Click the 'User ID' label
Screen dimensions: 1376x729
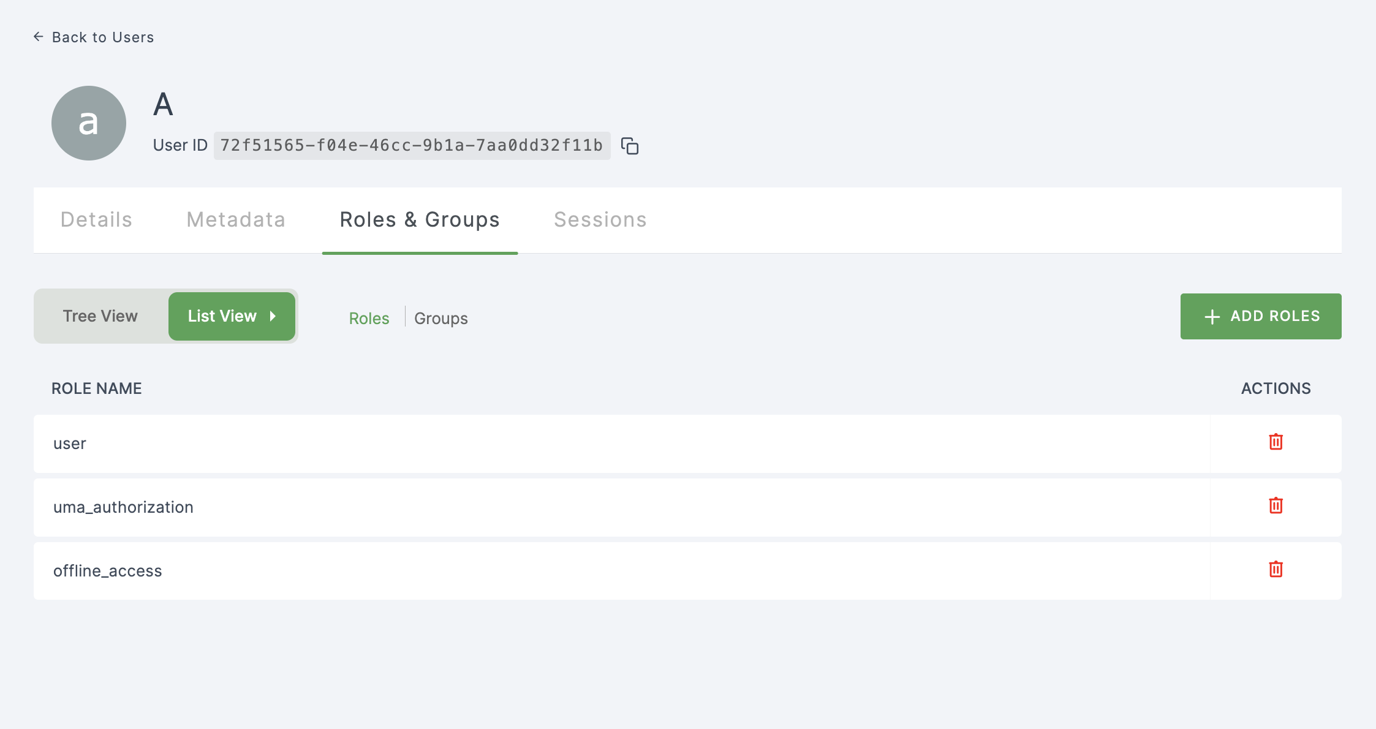click(x=180, y=146)
